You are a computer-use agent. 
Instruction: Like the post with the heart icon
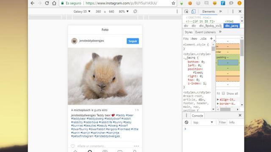click(73, 146)
